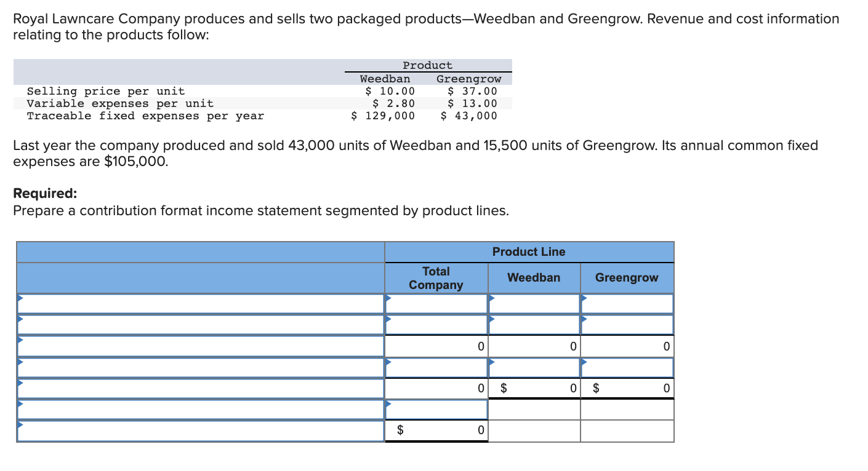The height and width of the screenshot is (471, 868).
Task: Click the $ 37.00 selling price value
Action: tap(472, 92)
